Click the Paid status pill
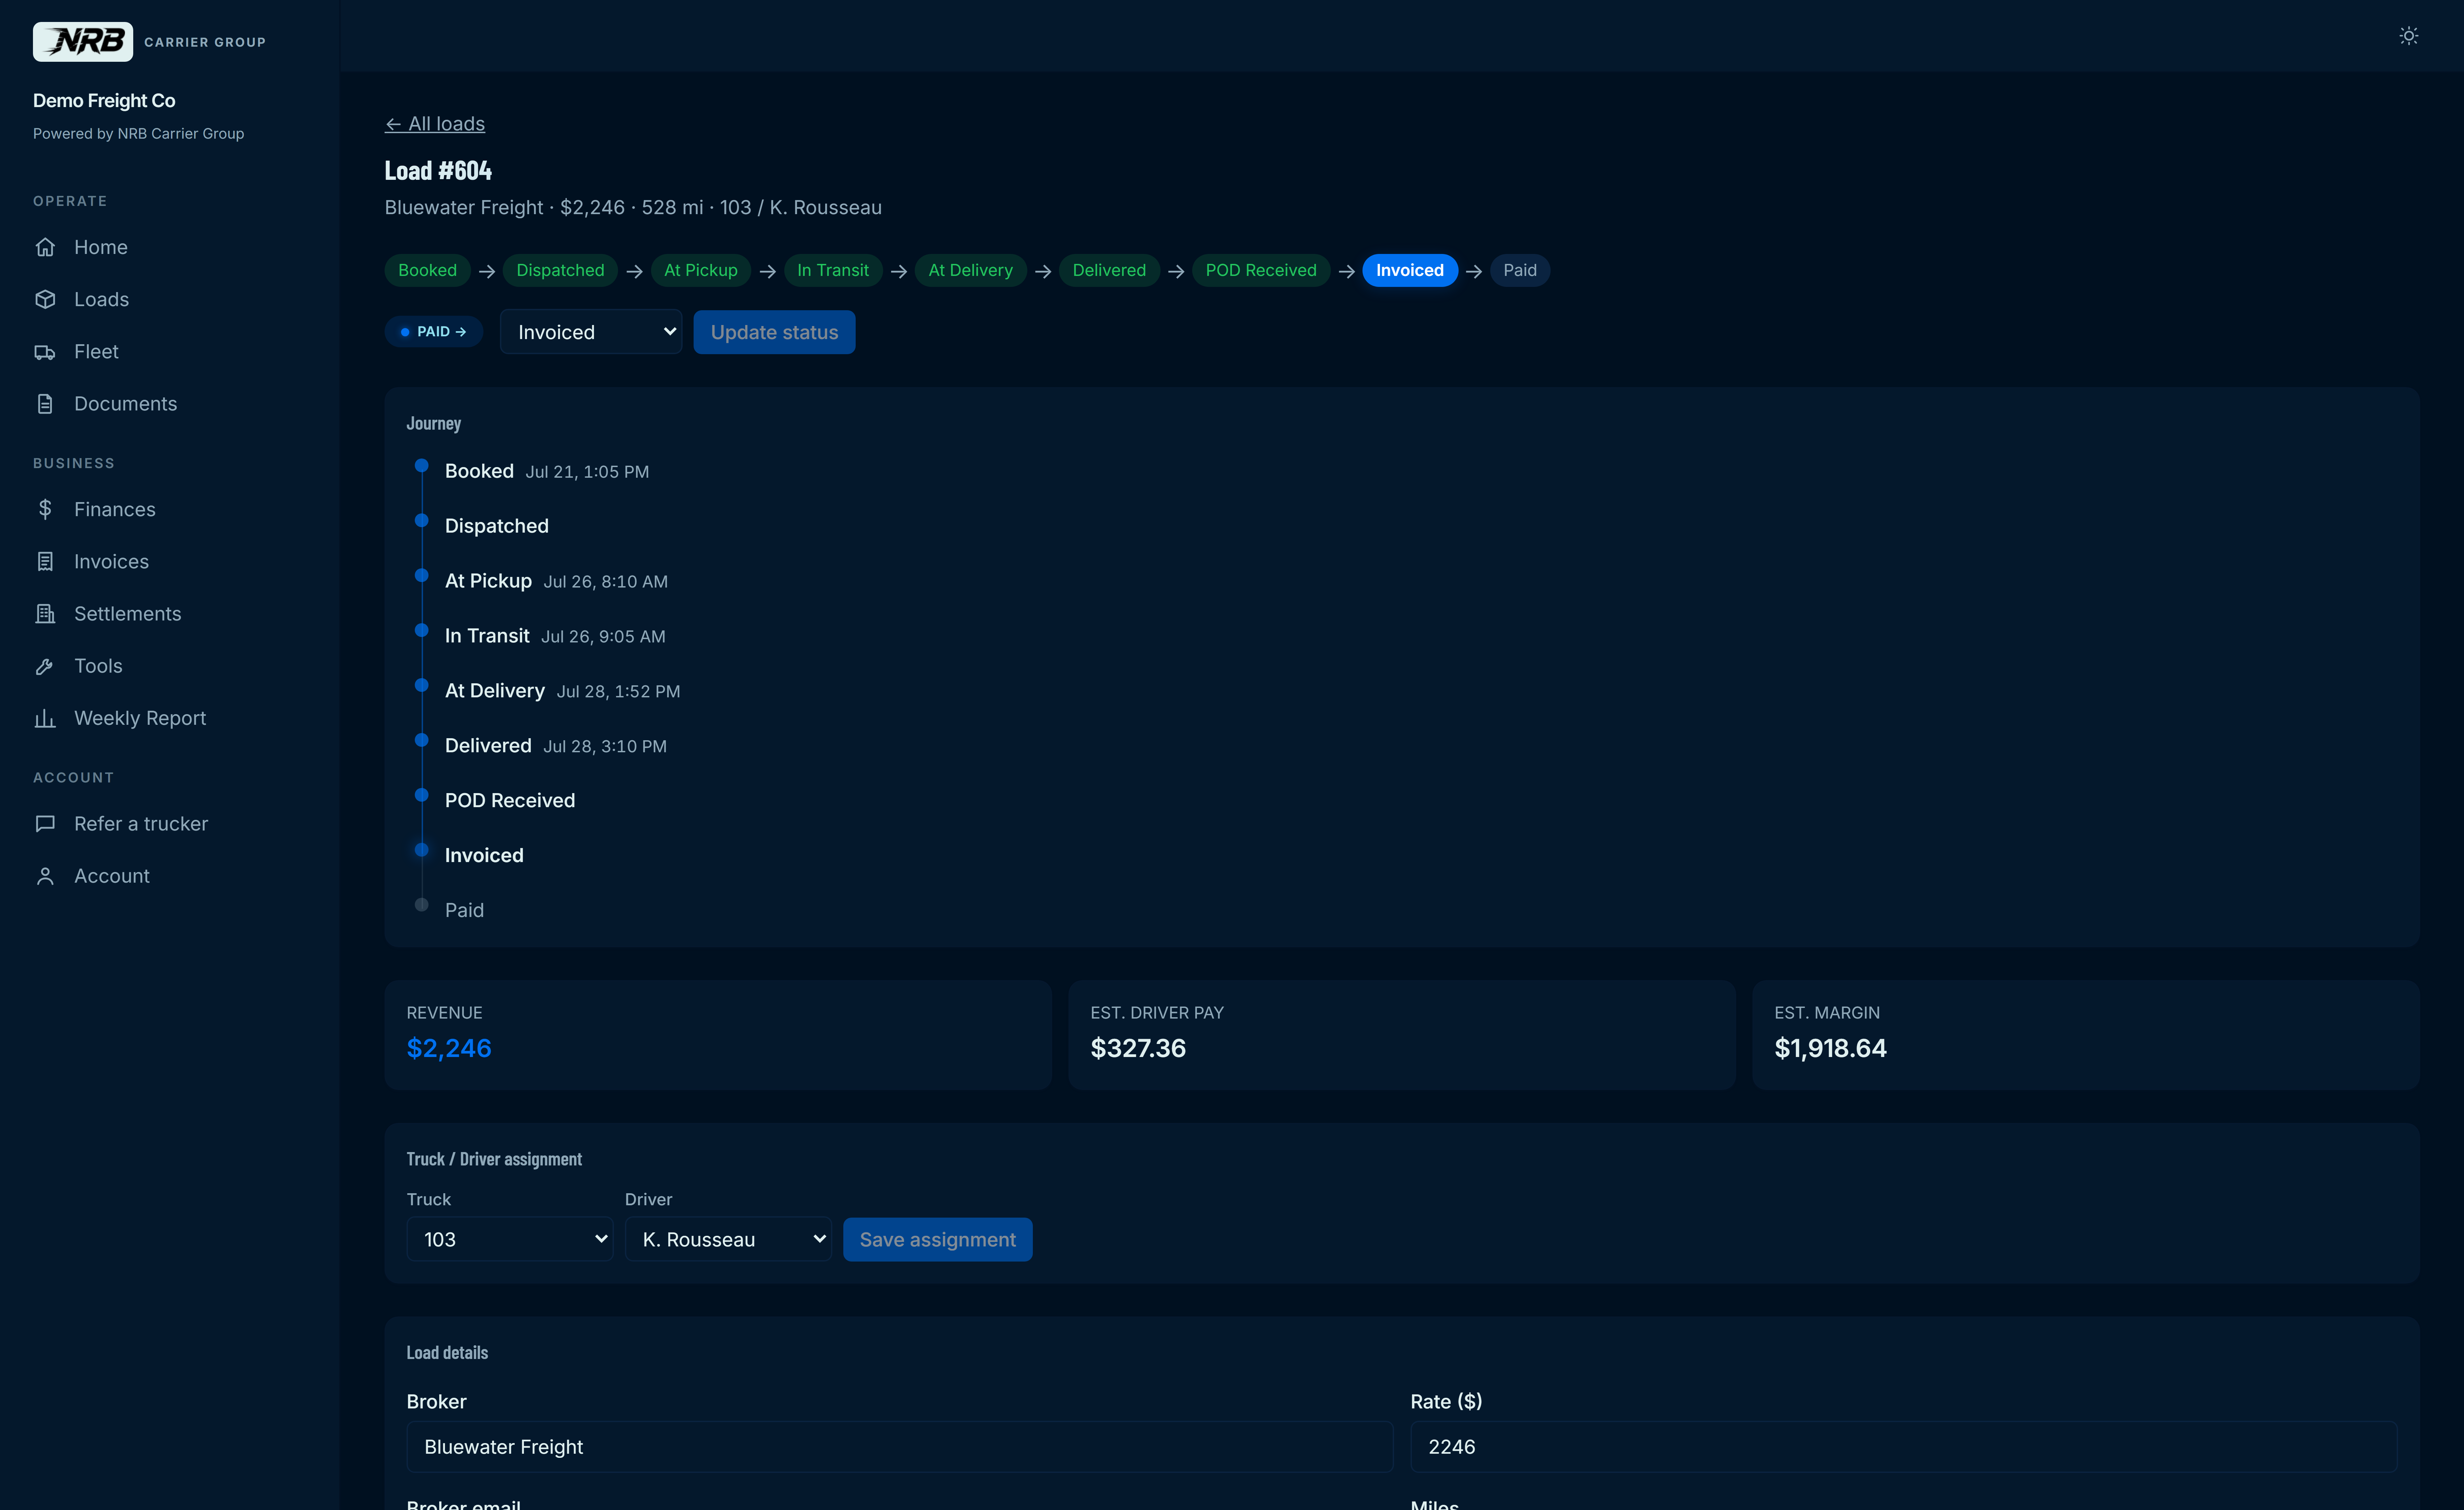Viewport: 2464px width, 1510px height. pos(1520,271)
